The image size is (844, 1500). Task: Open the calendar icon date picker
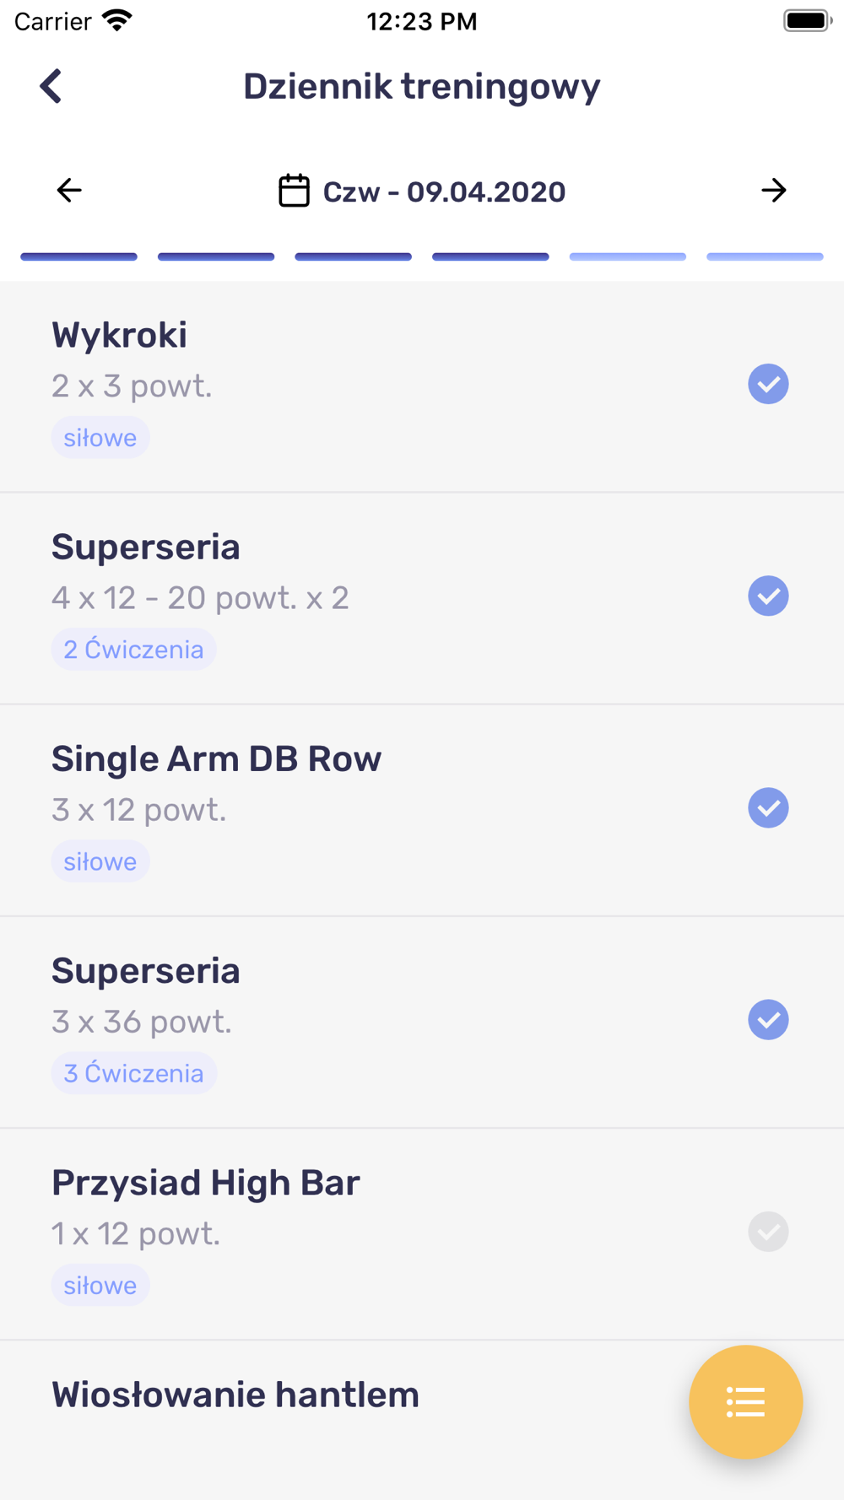[294, 191]
